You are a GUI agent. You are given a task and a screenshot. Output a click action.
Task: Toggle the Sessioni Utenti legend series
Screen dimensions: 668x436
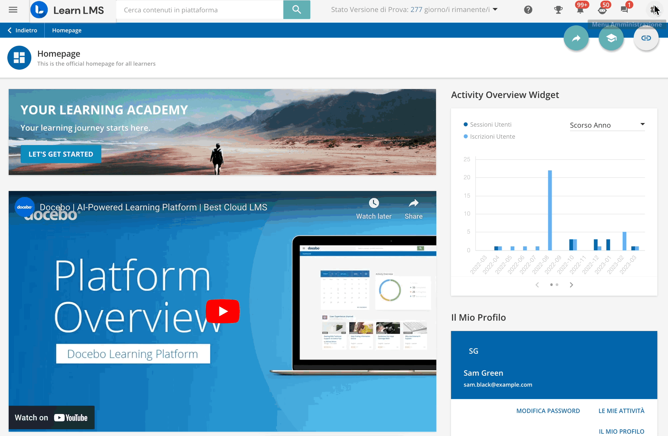click(x=487, y=124)
